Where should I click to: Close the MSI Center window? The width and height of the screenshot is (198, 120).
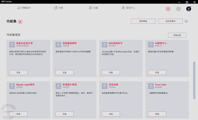[x=195, y=2]
